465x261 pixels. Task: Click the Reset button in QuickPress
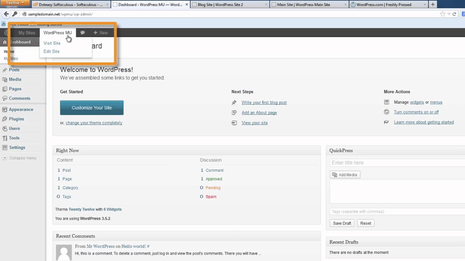coord(365,223)
